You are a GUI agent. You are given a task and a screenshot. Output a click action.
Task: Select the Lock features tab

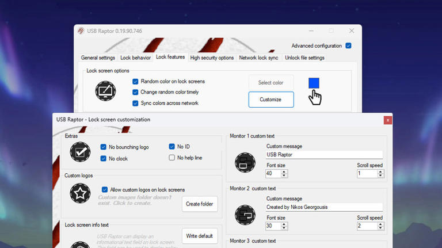(170, 57)
